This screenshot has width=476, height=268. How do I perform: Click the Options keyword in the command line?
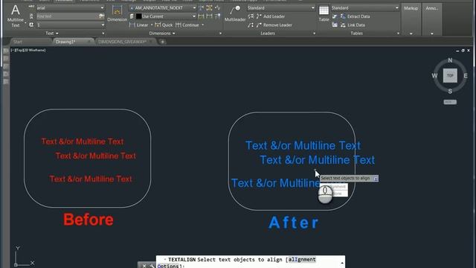[168, 266]
